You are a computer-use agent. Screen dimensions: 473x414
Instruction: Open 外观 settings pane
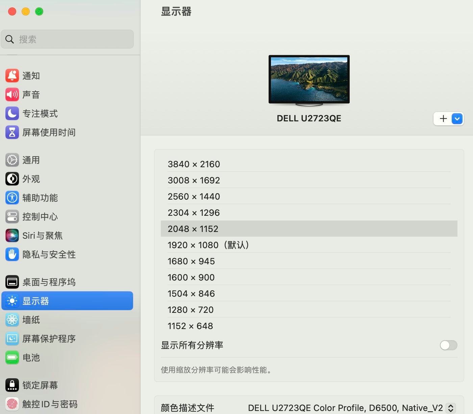pos(67,179)
